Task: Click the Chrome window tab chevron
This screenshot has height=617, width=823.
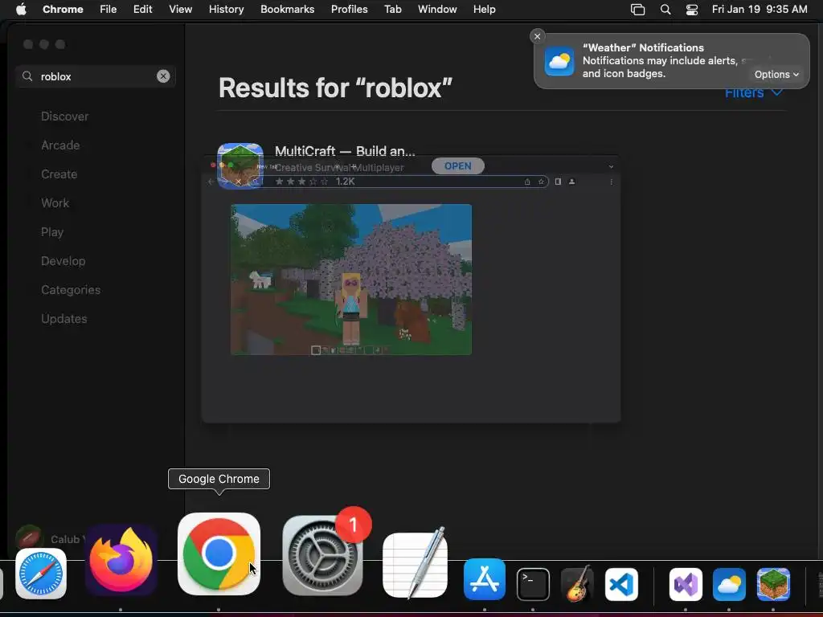Action: [611, 166]
